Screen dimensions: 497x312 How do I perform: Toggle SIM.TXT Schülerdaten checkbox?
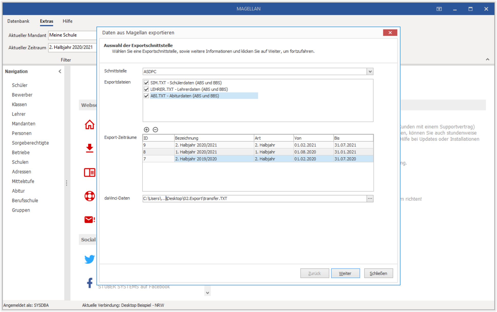[146, 83]
